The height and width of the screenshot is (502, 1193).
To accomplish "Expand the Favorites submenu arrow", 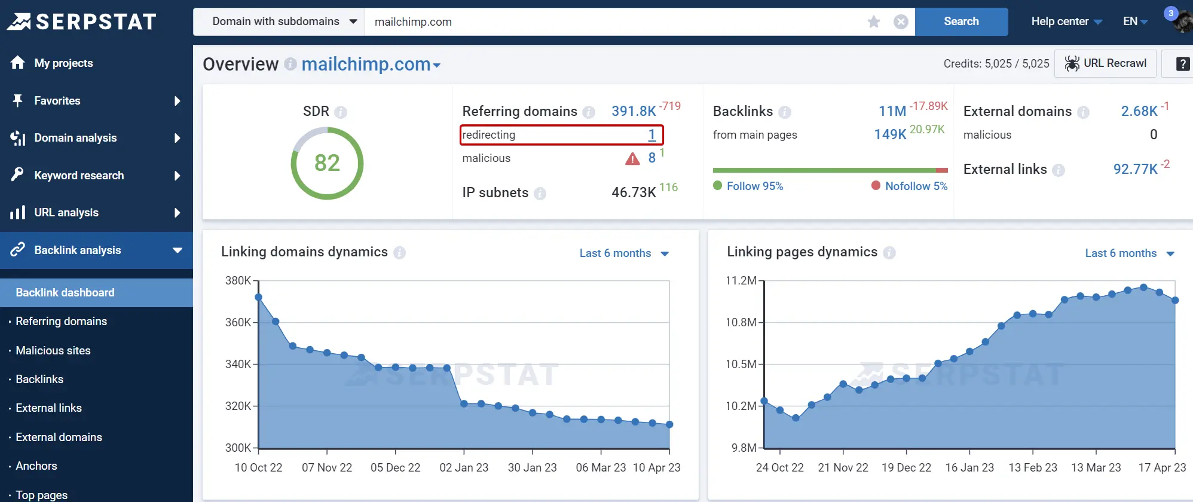I will point(177,101).
